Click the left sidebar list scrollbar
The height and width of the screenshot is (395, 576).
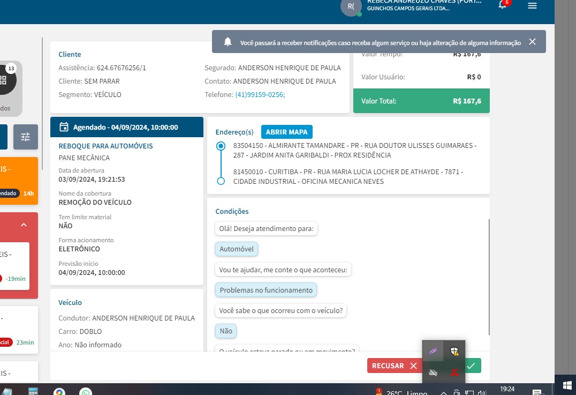point(42,104)
